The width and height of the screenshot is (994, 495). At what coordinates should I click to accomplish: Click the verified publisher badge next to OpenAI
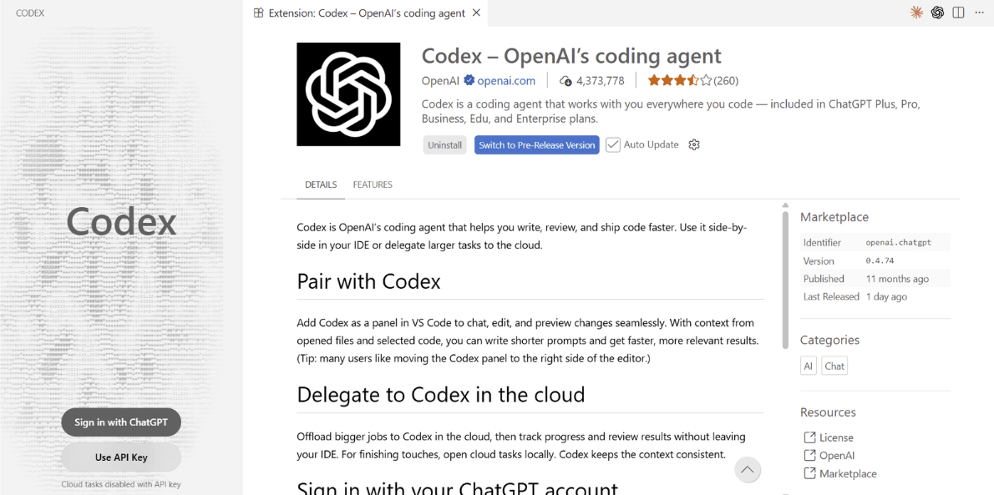(x=469, y=81)
